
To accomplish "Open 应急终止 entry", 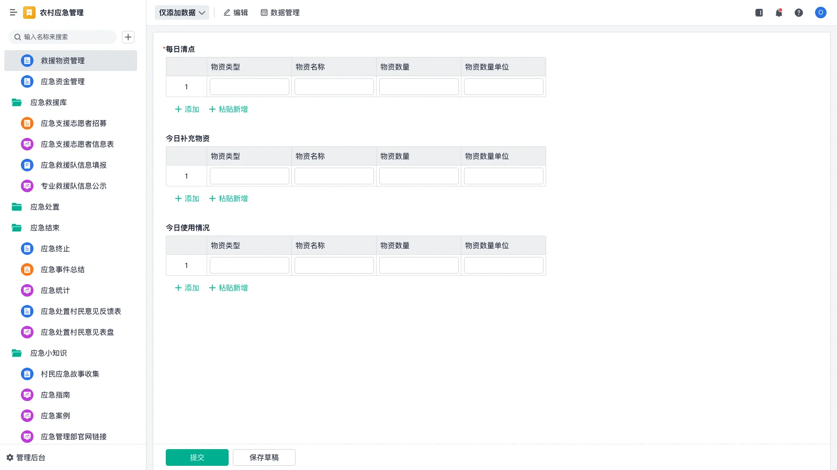I will 71,249.
